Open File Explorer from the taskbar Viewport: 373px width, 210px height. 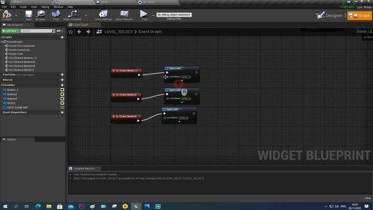[x=49, y=206]
